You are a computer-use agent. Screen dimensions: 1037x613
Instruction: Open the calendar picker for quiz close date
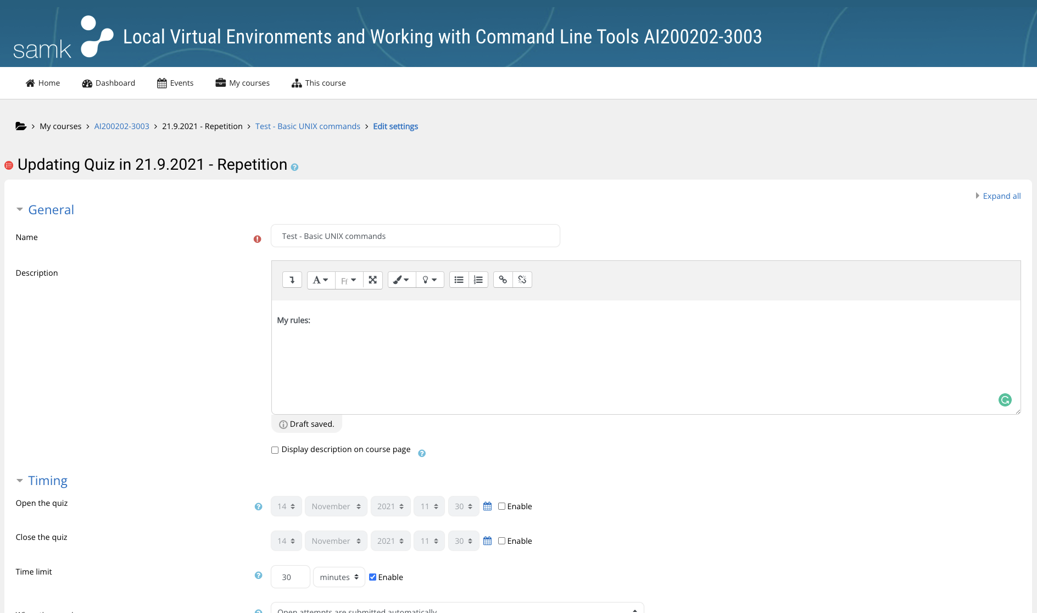coord(487,540)
